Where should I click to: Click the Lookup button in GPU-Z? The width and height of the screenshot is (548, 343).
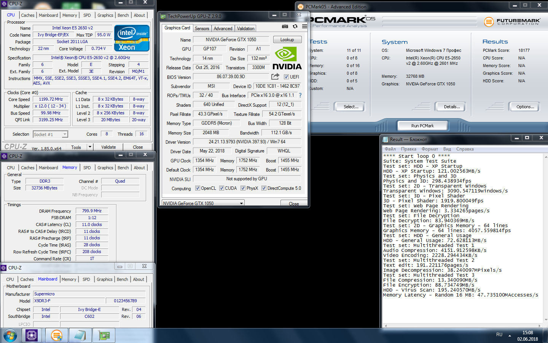(x=287, y=40)
